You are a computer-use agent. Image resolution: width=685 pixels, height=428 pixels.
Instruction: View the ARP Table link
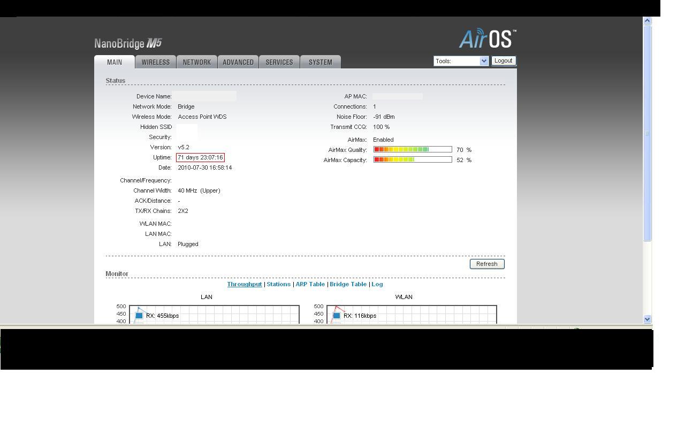pos(310,284)
